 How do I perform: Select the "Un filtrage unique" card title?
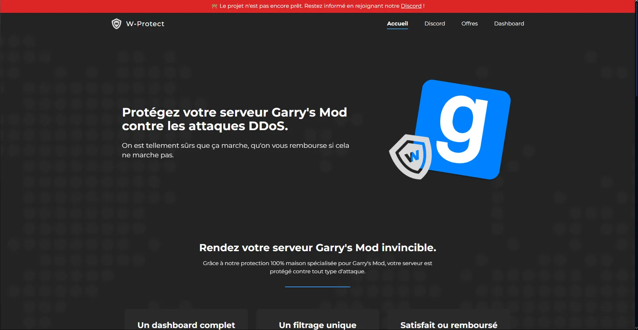[x=317, y=325]
